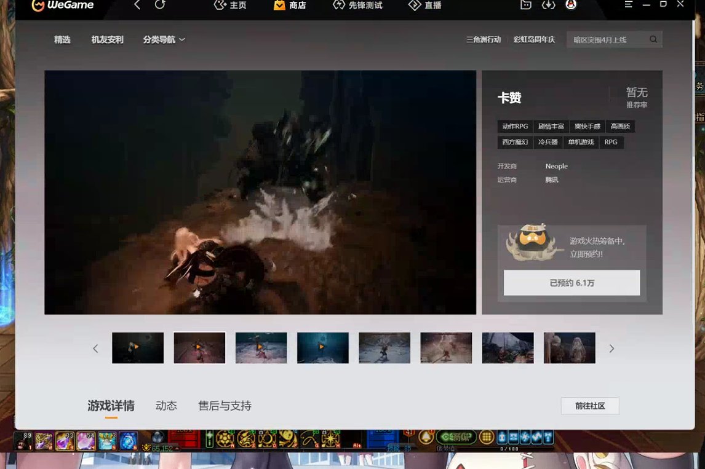Click the 西方魔幻 tag

tap(516, 142)
